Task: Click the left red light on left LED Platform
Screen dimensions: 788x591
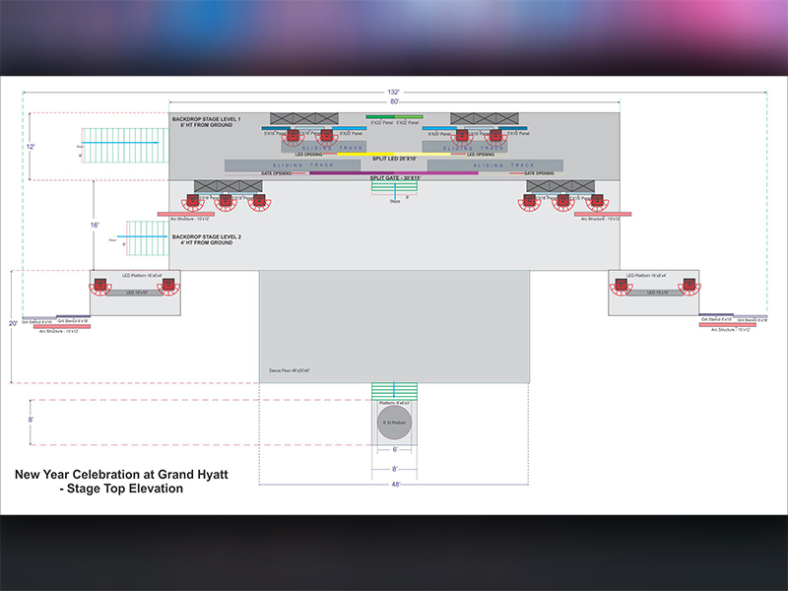Action: click(99, 287)
